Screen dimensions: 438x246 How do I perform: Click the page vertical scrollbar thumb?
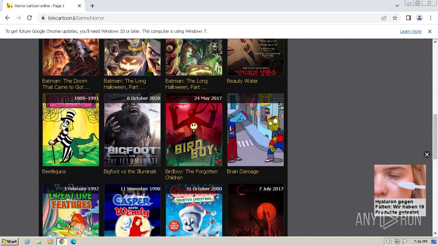coord(435,137)
